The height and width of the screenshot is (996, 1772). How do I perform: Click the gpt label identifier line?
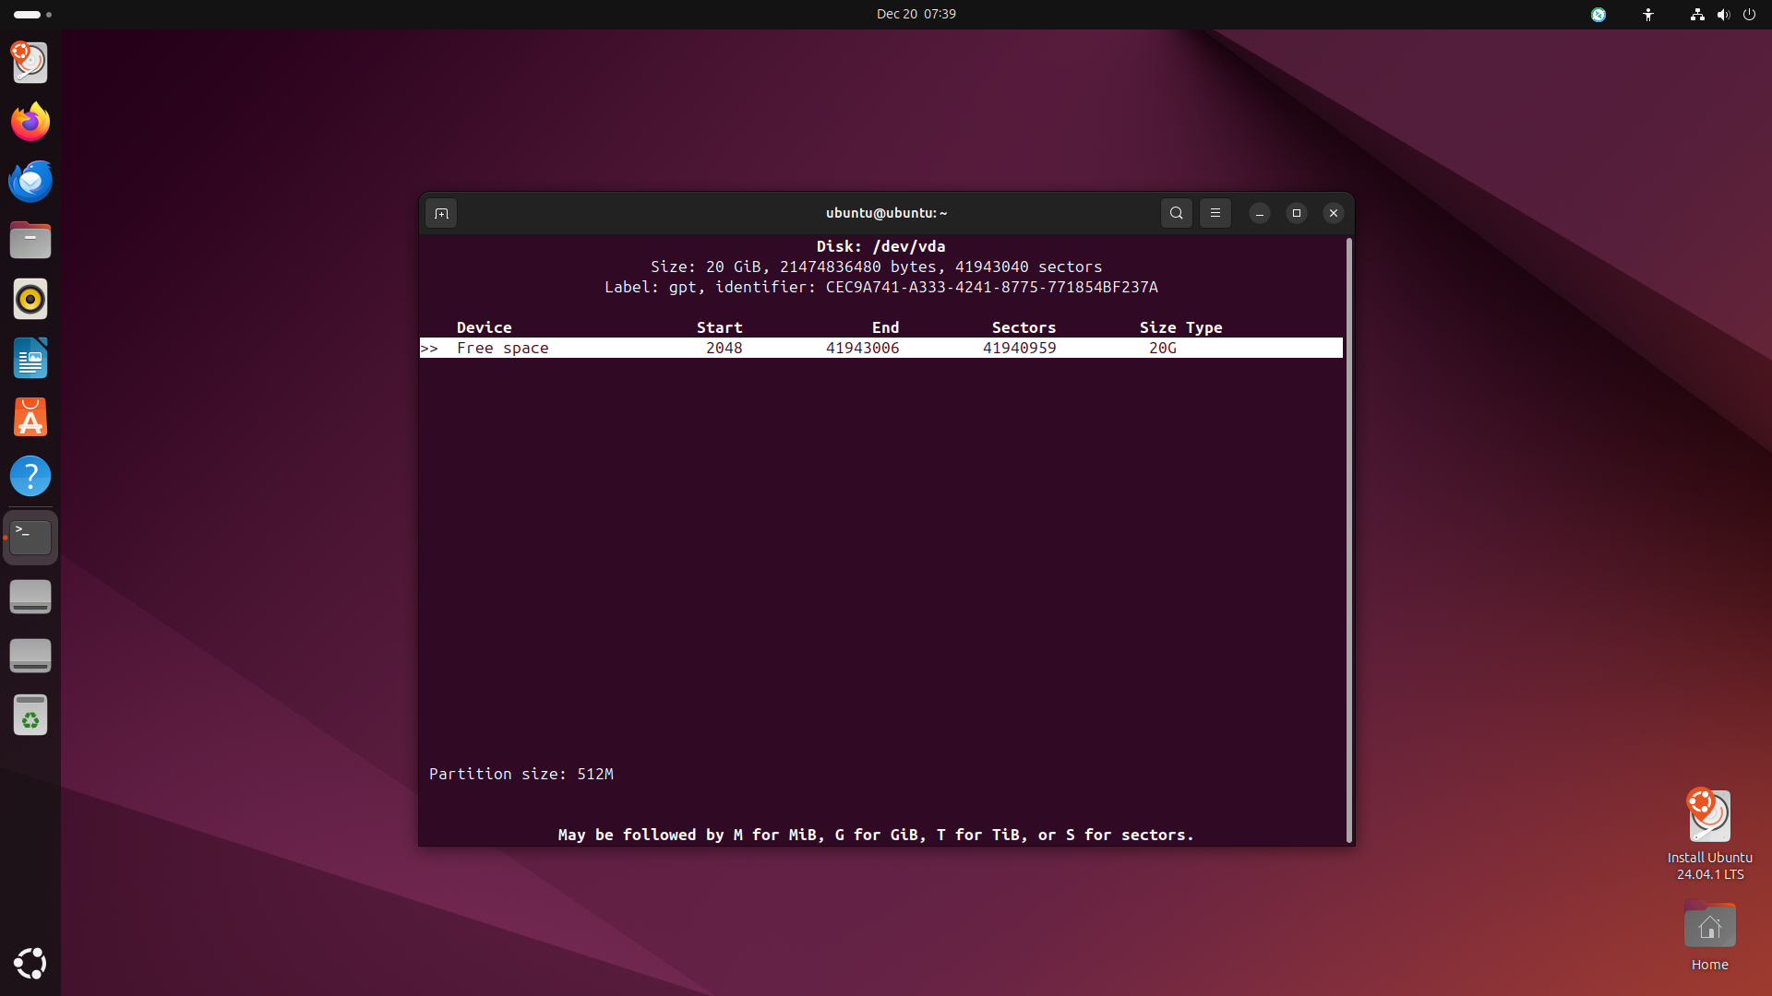[881, 287]
